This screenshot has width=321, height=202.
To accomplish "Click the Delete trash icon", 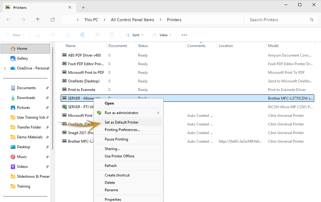I will click(112, 35).
